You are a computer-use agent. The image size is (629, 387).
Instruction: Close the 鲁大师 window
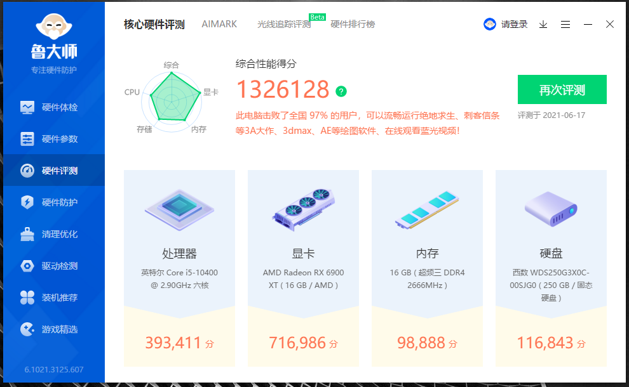[x=610, y=25]
